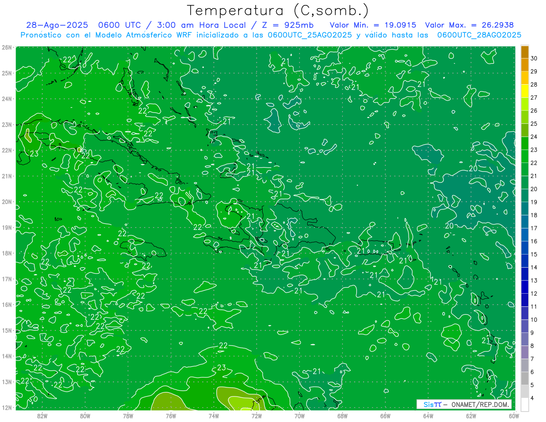546x422 pixels.
Task: Click the "23N" latitude label
Action: click(x=7, y=124)
